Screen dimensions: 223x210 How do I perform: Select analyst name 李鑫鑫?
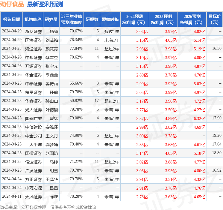[52, 75]
